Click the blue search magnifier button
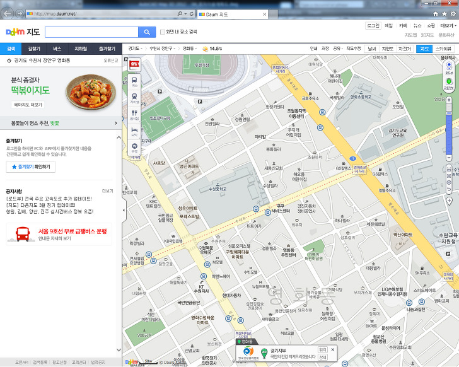This screenshot has height=367, width=459. [x=147, y=32]
